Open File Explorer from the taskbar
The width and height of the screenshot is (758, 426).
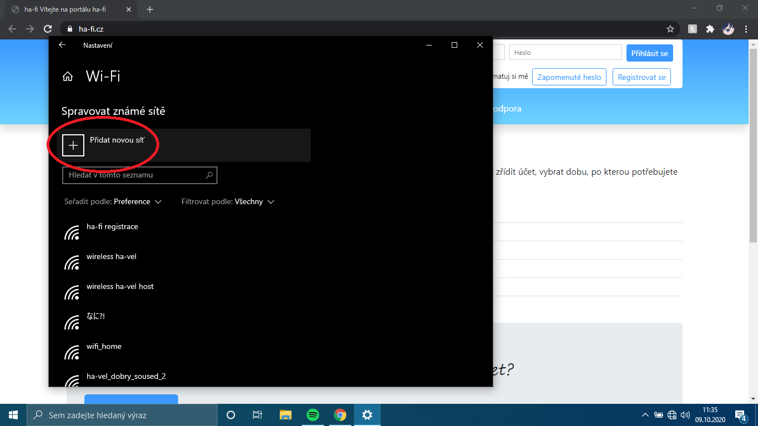click(x=285, y=415)
